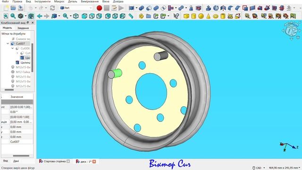This screenshot has width=302, height=170.
Task: Click the model tree vertical scrollbar
Action: click(33, 58)
